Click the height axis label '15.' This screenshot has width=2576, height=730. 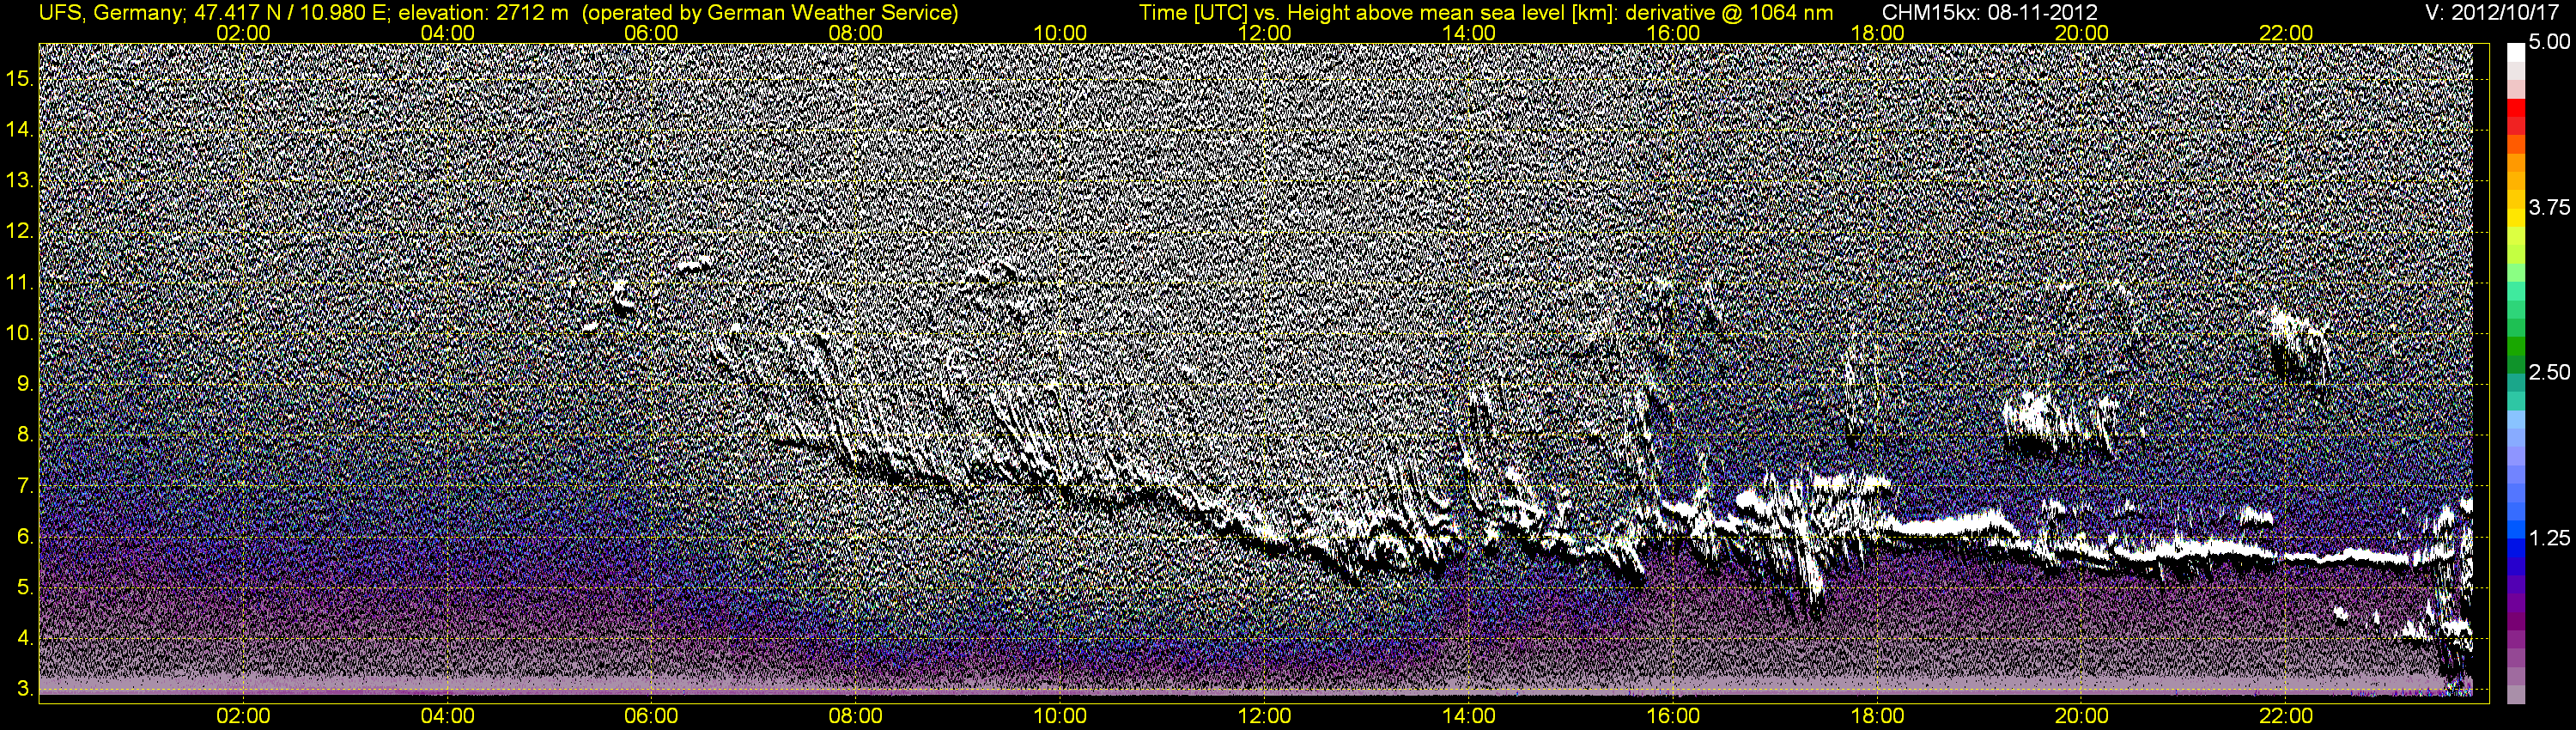[x=20, y=78]
